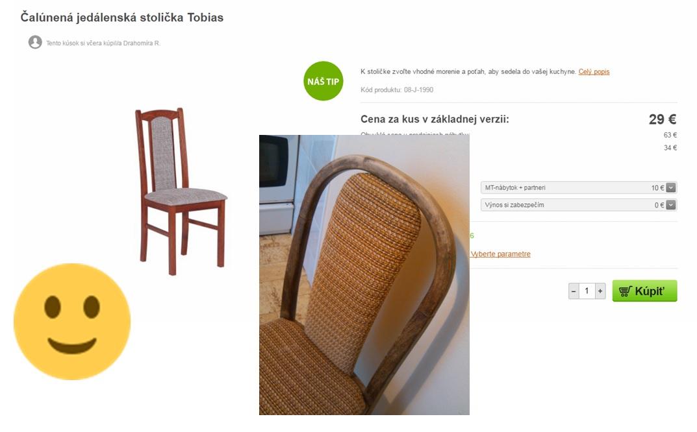Open the Výnos si zabezpečím dropdown field
Viewport: 697px width, 432px height.
tap(578, 205)
